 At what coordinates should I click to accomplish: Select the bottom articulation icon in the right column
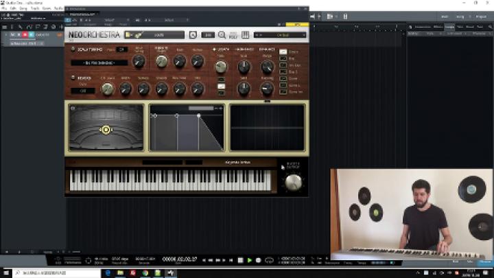(283, 92)
